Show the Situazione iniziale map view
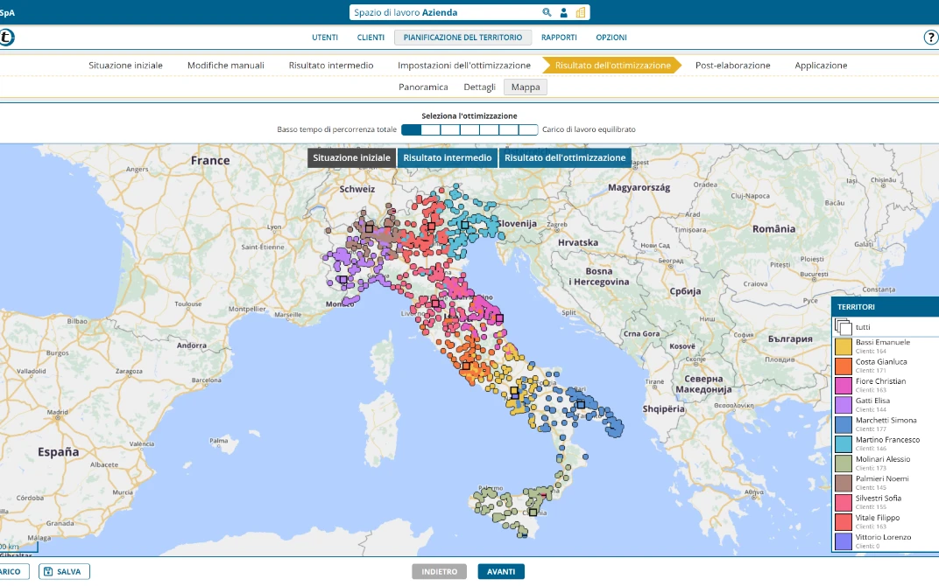 click(350, 157)
